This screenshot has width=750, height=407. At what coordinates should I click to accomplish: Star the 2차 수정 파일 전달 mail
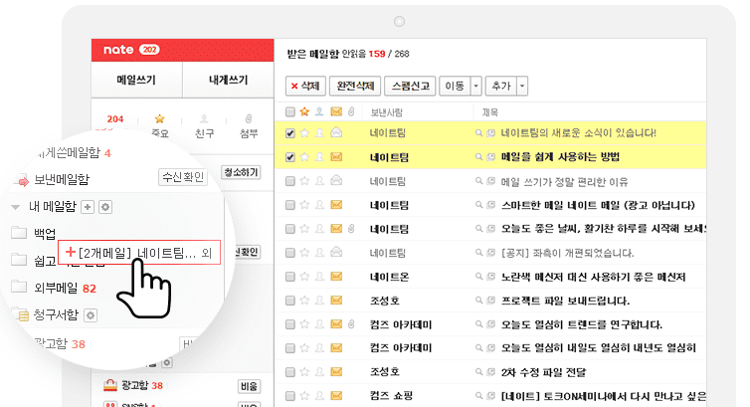[304, 371]
